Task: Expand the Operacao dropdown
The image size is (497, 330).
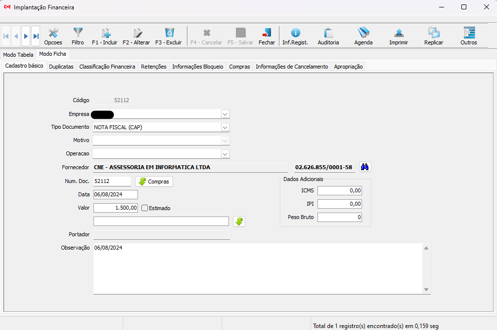Action: (x=225, y=154)
